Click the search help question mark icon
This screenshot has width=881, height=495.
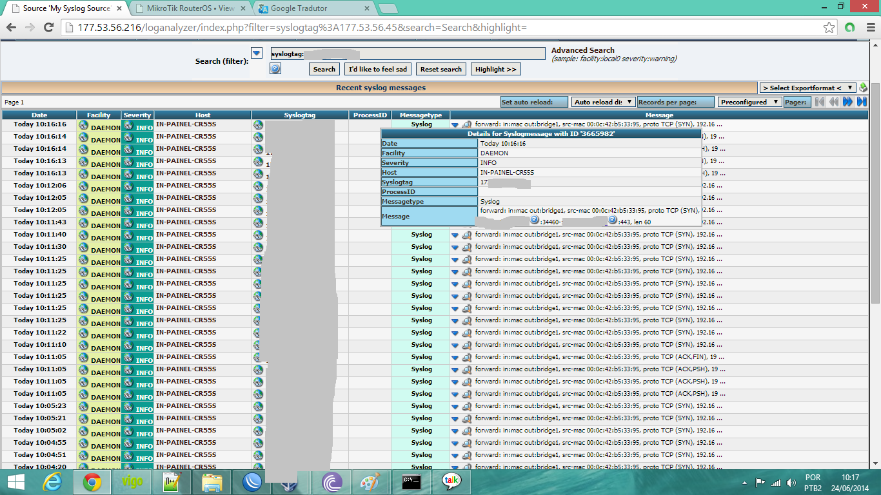[x=275, y=69]
